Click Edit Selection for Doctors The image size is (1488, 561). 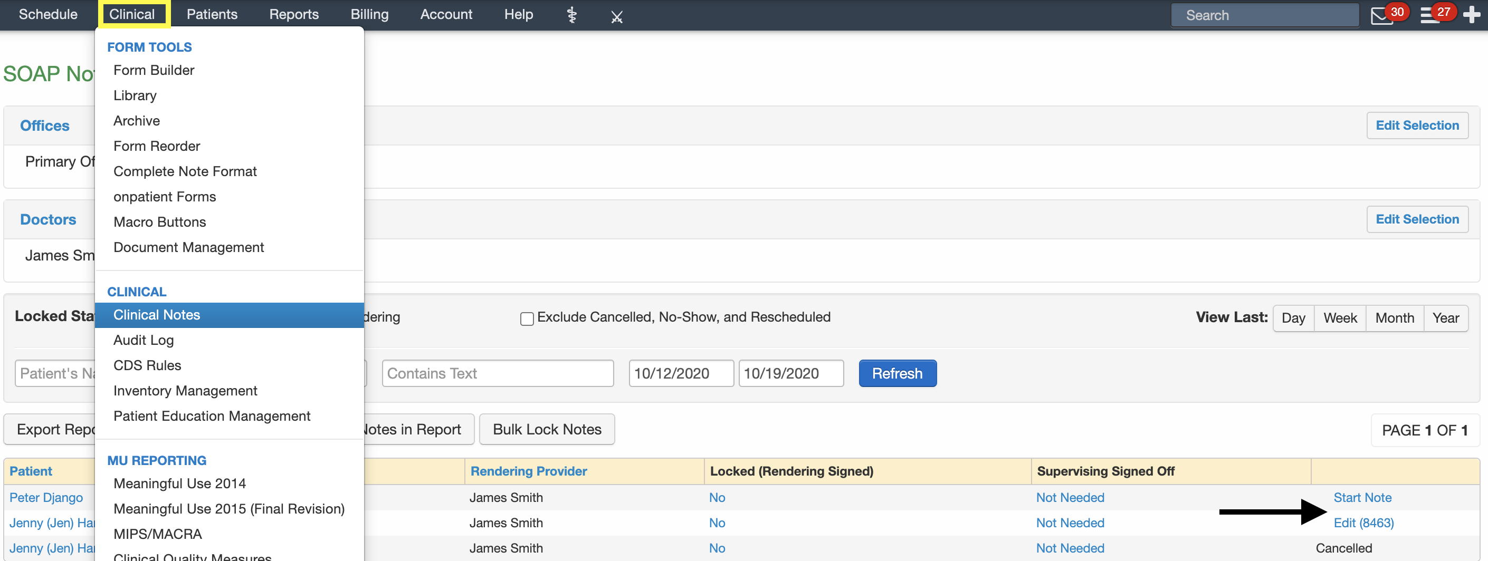point(1417,219)
